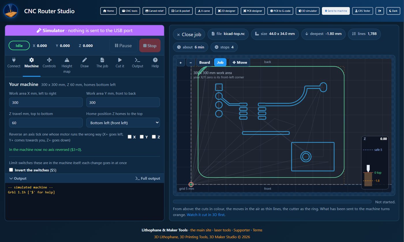
Task: Open the Connect plug icon tab
Action: [x=14, y=60]
